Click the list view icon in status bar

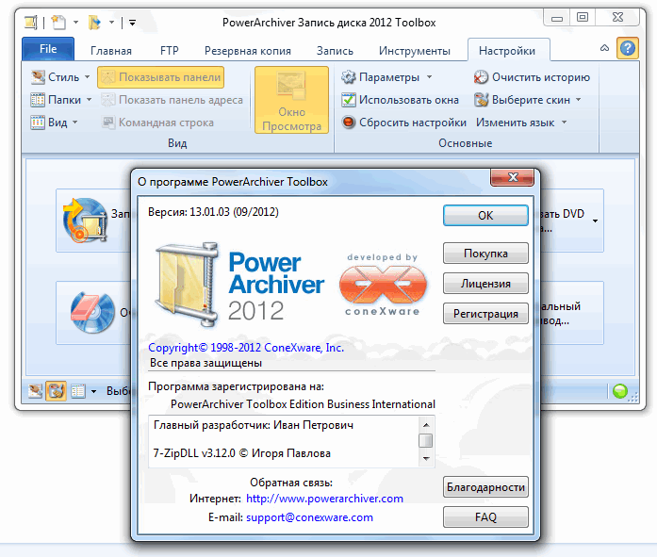78,391
